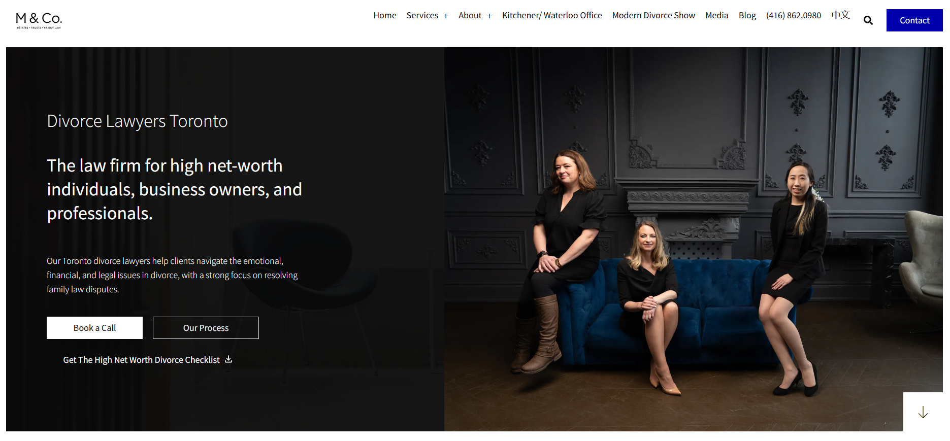
Task: Click the Book a Call button
Action: (x=94, y=328)
